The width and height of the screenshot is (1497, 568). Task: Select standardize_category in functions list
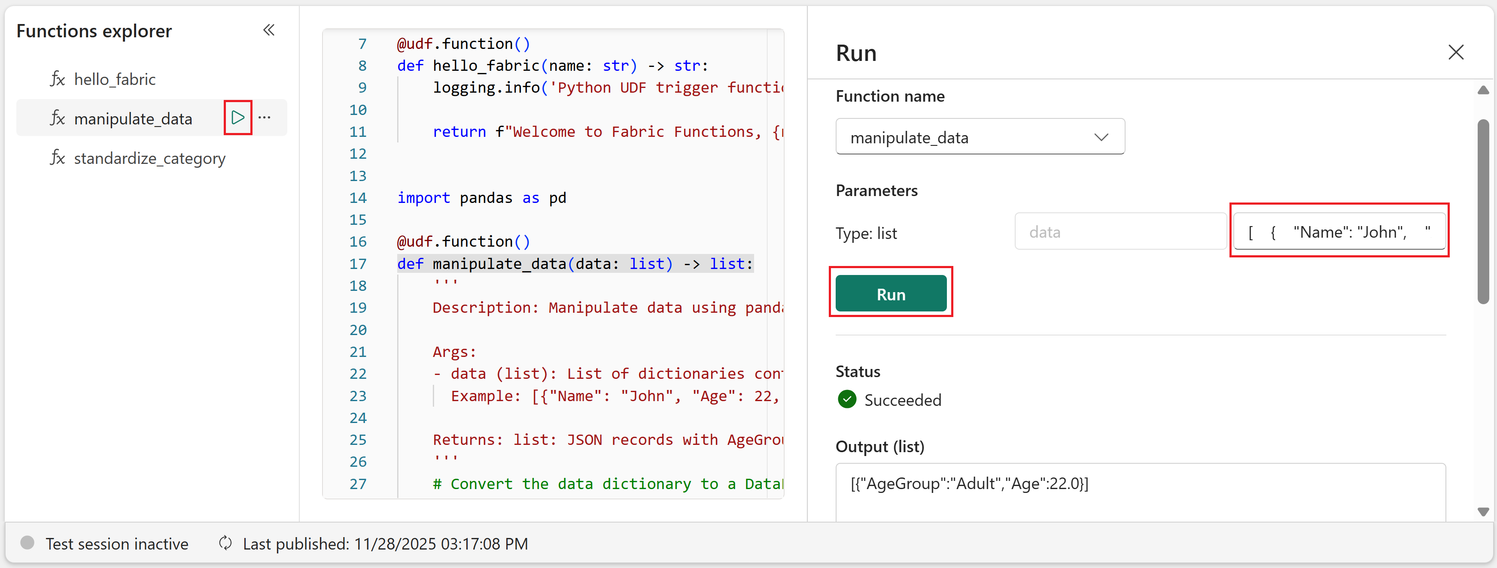point(149,158)
